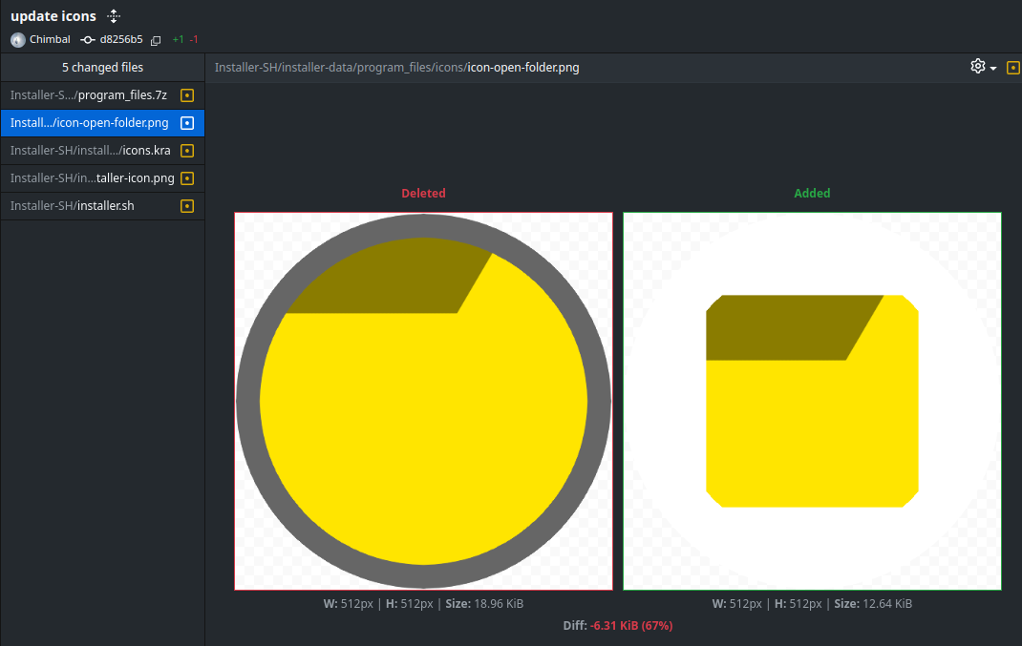Screen dimensions: 1022x646
Task: Click the Deleted image preview
Action: pos(424,401)
